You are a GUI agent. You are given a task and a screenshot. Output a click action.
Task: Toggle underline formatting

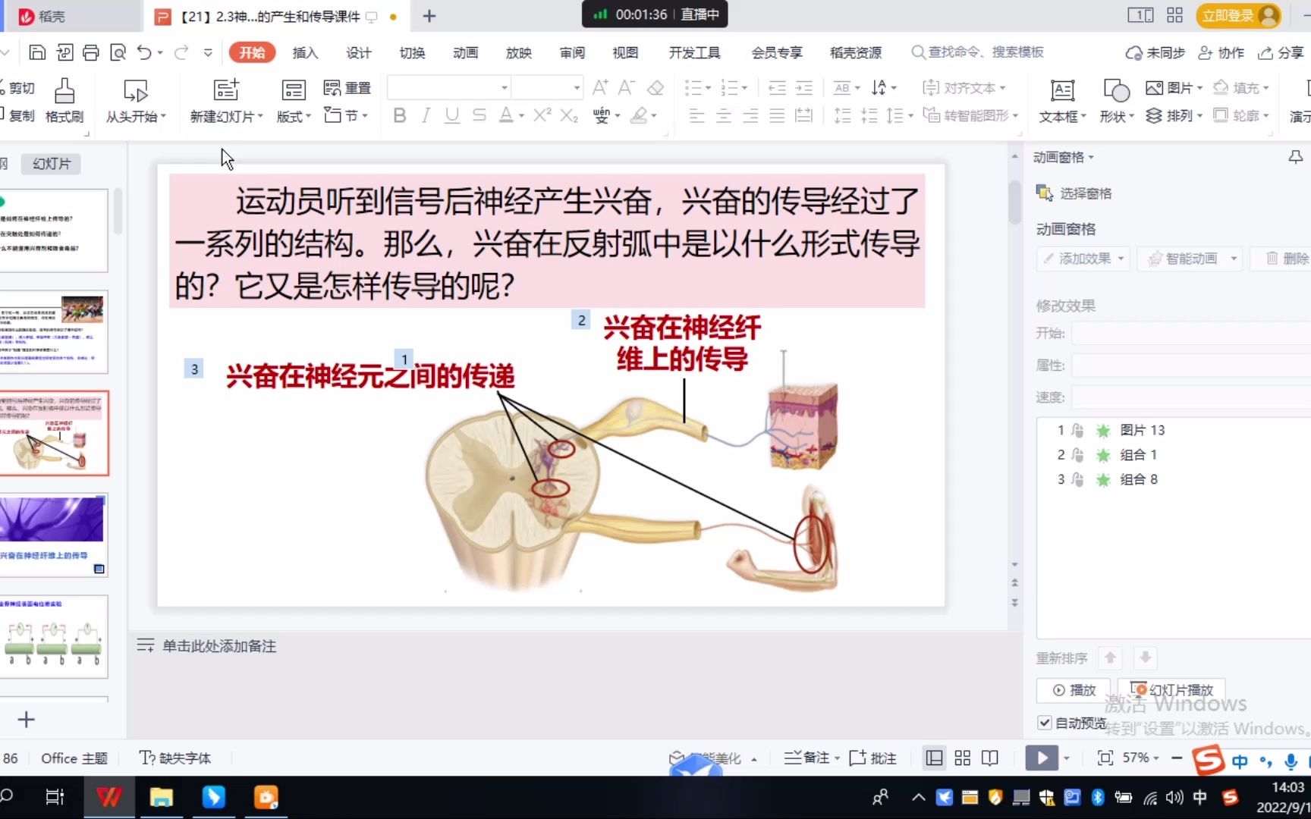pos(451,115)
